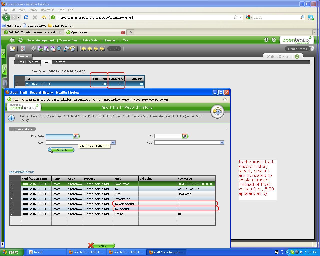Click the From Date input field

coord(59,136)
